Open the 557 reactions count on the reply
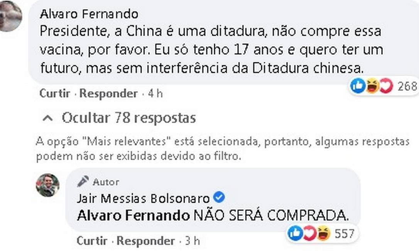 (345, 233)
